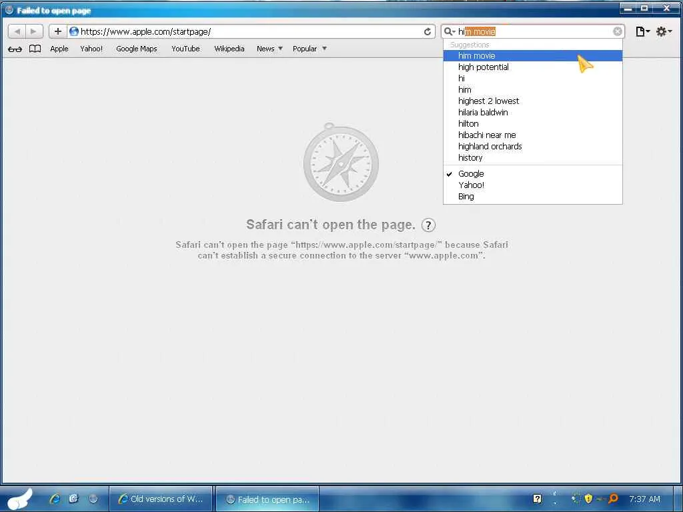The width and height of the screenshot is (683, 512).
Task: Click the help question mark icon on the error page
Action: point(428,225)
